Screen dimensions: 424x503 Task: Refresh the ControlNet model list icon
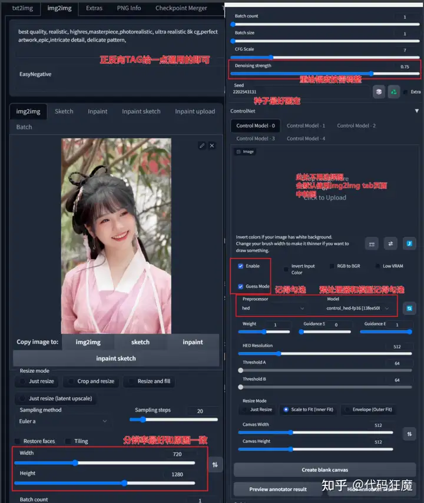click(409, 308)
